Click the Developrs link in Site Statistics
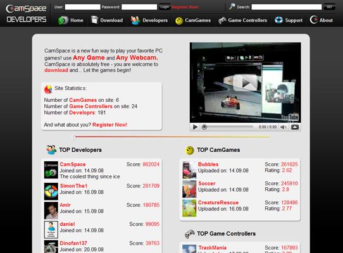 coord(82,113)
